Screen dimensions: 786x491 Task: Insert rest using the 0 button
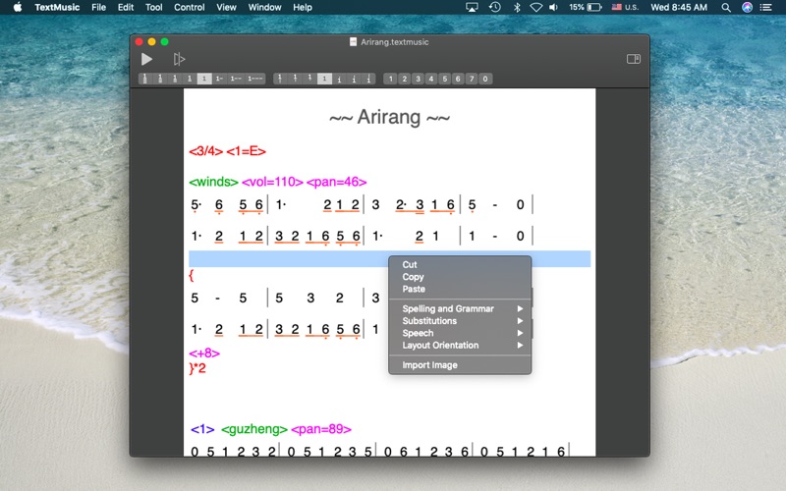coord(484,79)
